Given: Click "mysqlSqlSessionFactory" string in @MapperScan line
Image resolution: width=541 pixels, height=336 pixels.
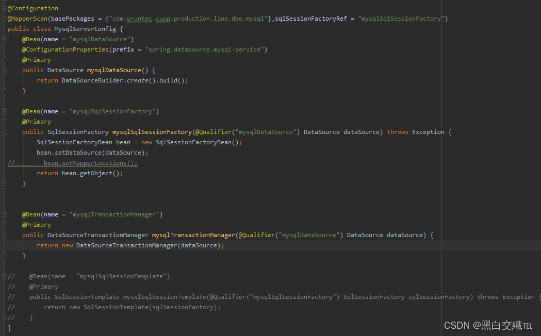Looking at the screenshot, I should click(x=401, y=19).
